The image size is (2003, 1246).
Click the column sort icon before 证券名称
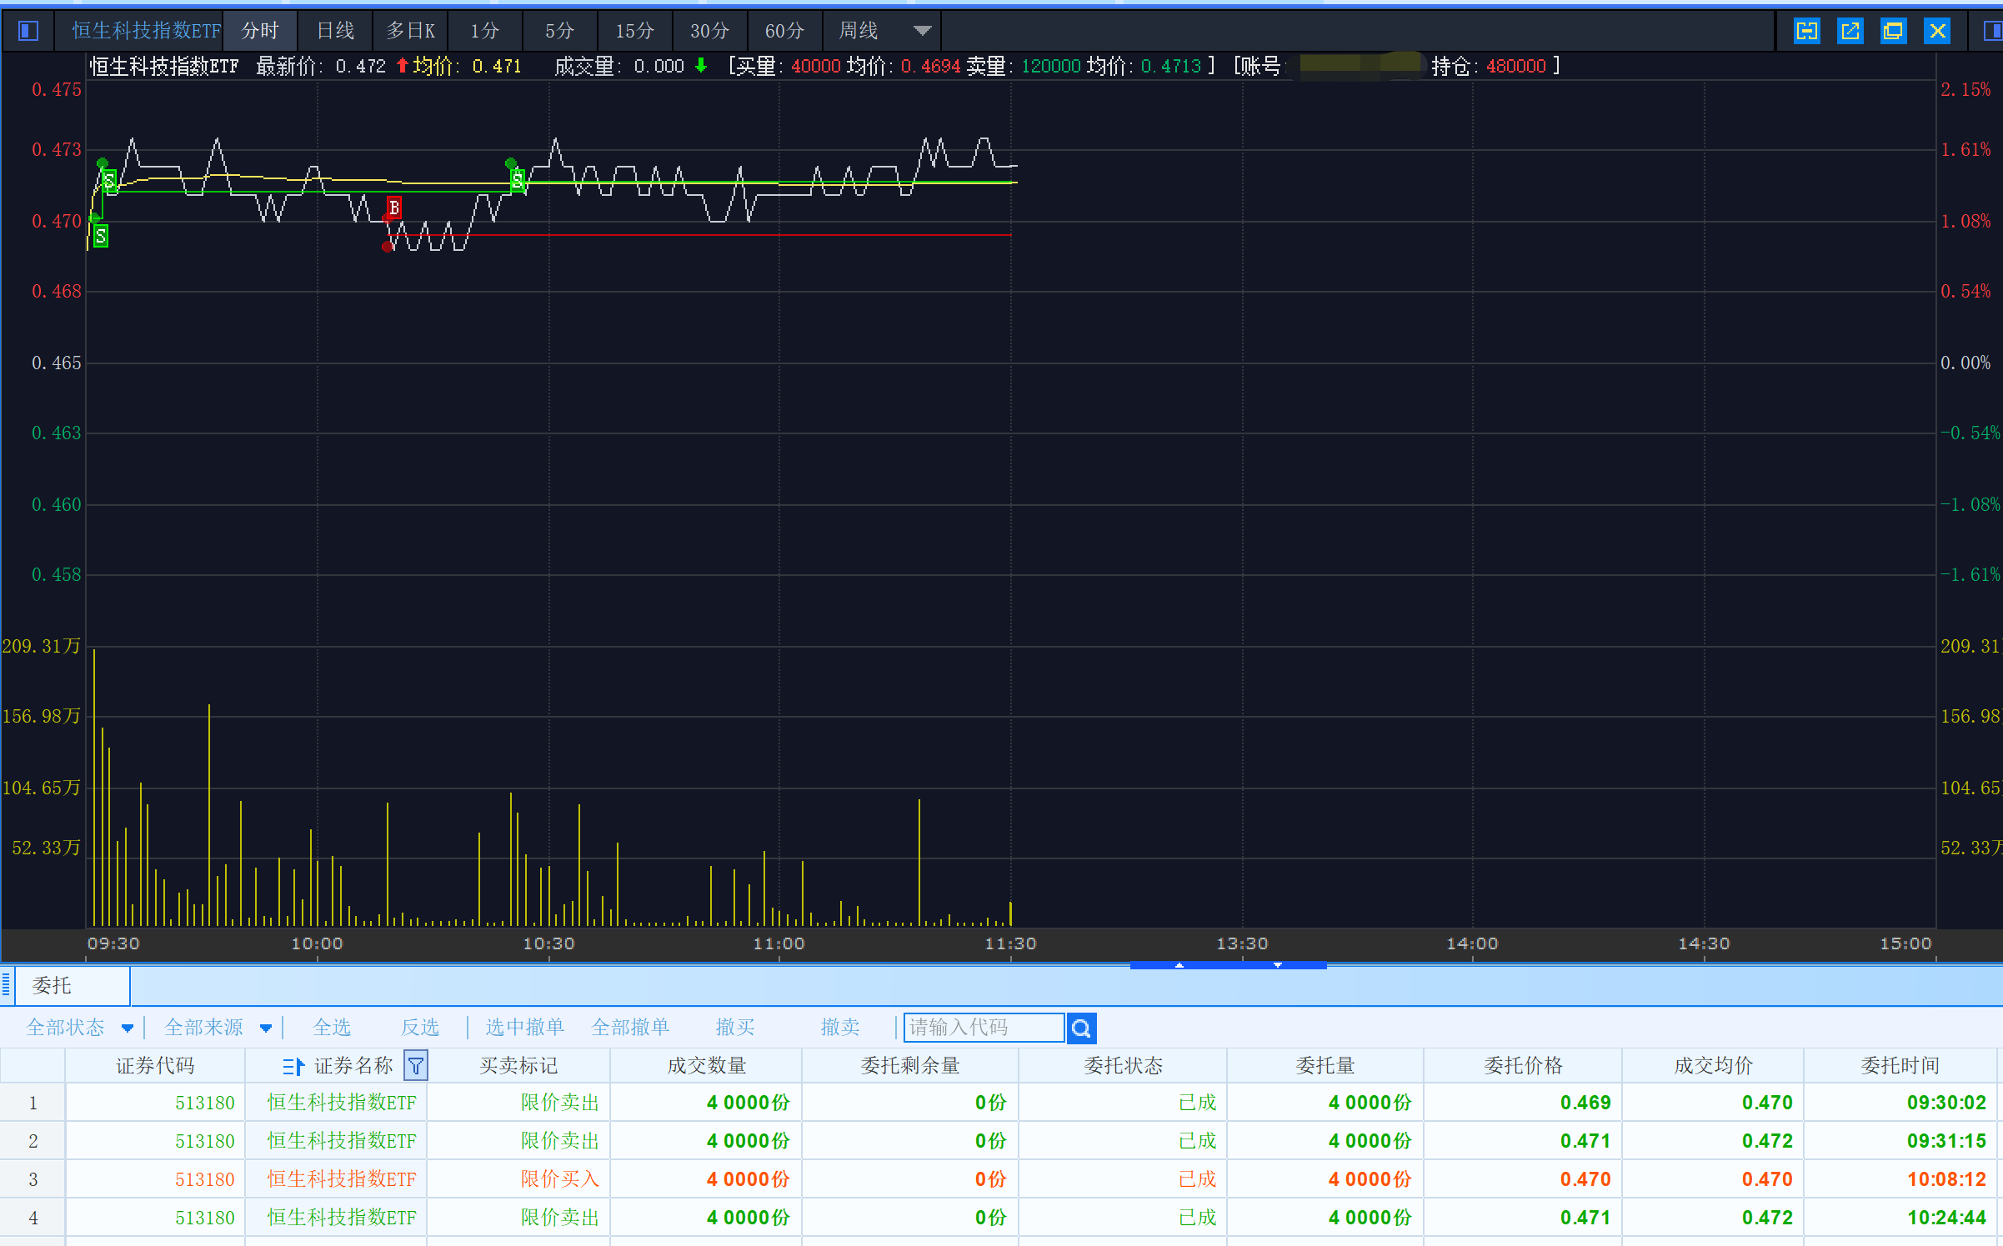293,1066
